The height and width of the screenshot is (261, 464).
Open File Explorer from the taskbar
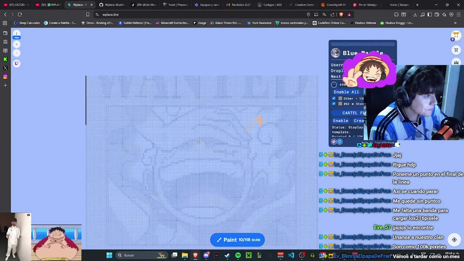pos(185,255)
